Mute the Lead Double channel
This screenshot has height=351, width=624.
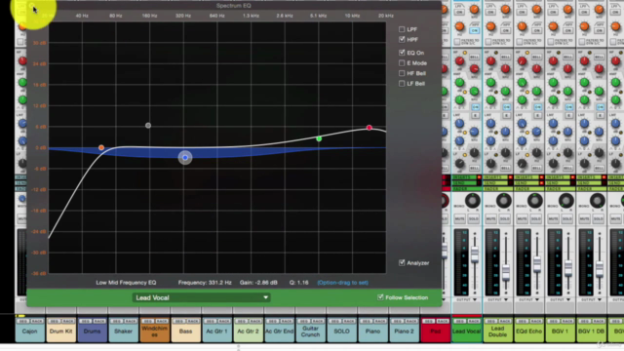click(x=490, y=218)
